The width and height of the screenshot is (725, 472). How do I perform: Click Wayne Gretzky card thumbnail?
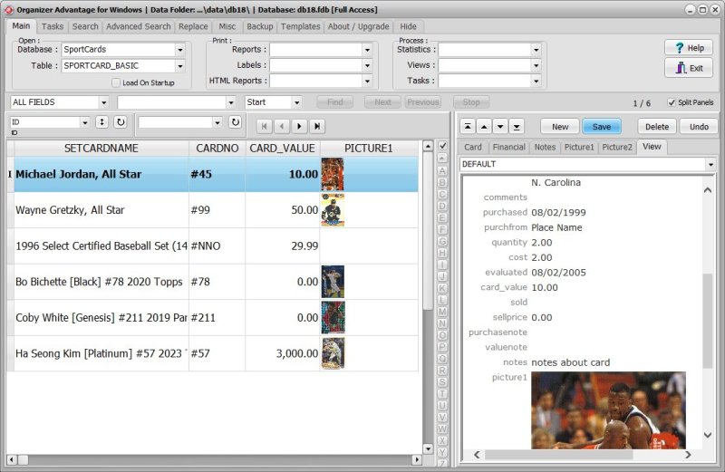(333, 210)
